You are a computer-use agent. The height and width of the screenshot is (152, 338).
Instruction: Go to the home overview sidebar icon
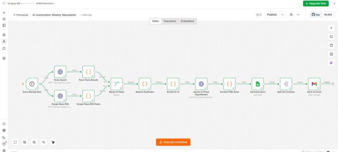(x=4, y=35)
